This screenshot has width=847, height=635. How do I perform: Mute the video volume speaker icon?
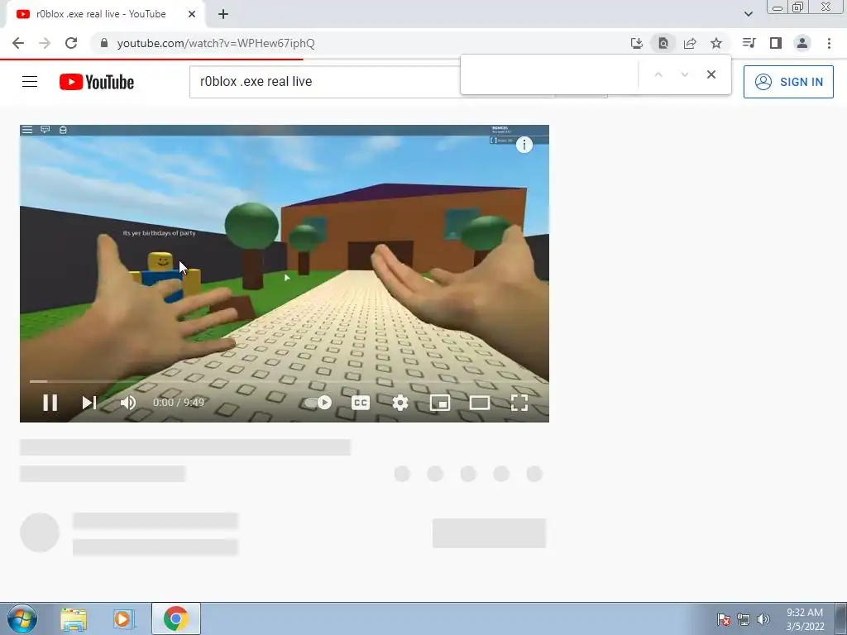click(128, 403)
